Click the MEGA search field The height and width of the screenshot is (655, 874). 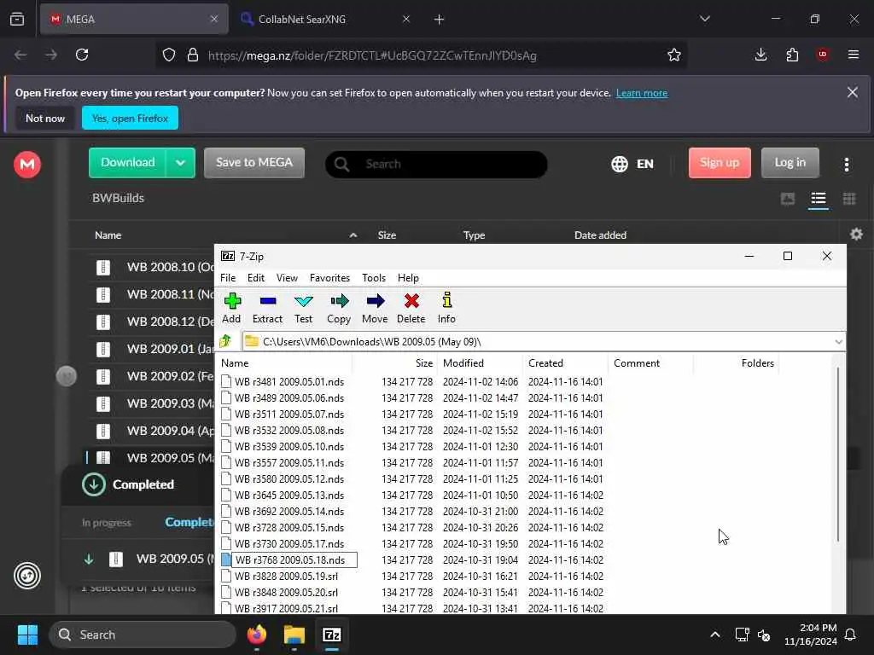tap(436, 165)
